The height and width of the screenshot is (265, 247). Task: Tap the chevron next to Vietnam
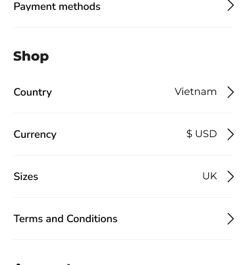click(x=231, y=92)
